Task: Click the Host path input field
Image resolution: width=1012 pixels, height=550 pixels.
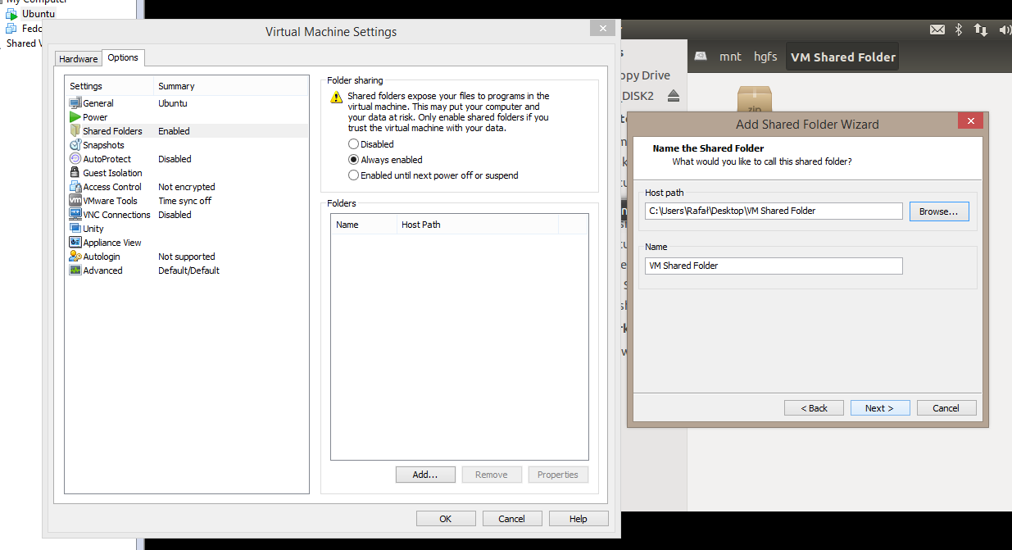Action: 774,211
